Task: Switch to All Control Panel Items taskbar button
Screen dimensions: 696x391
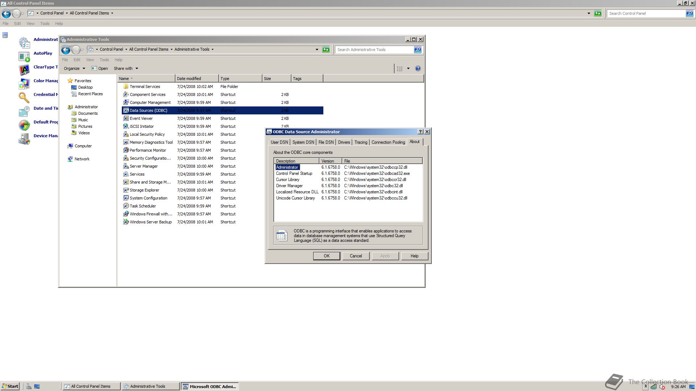Action: click(x=91, y=386)
